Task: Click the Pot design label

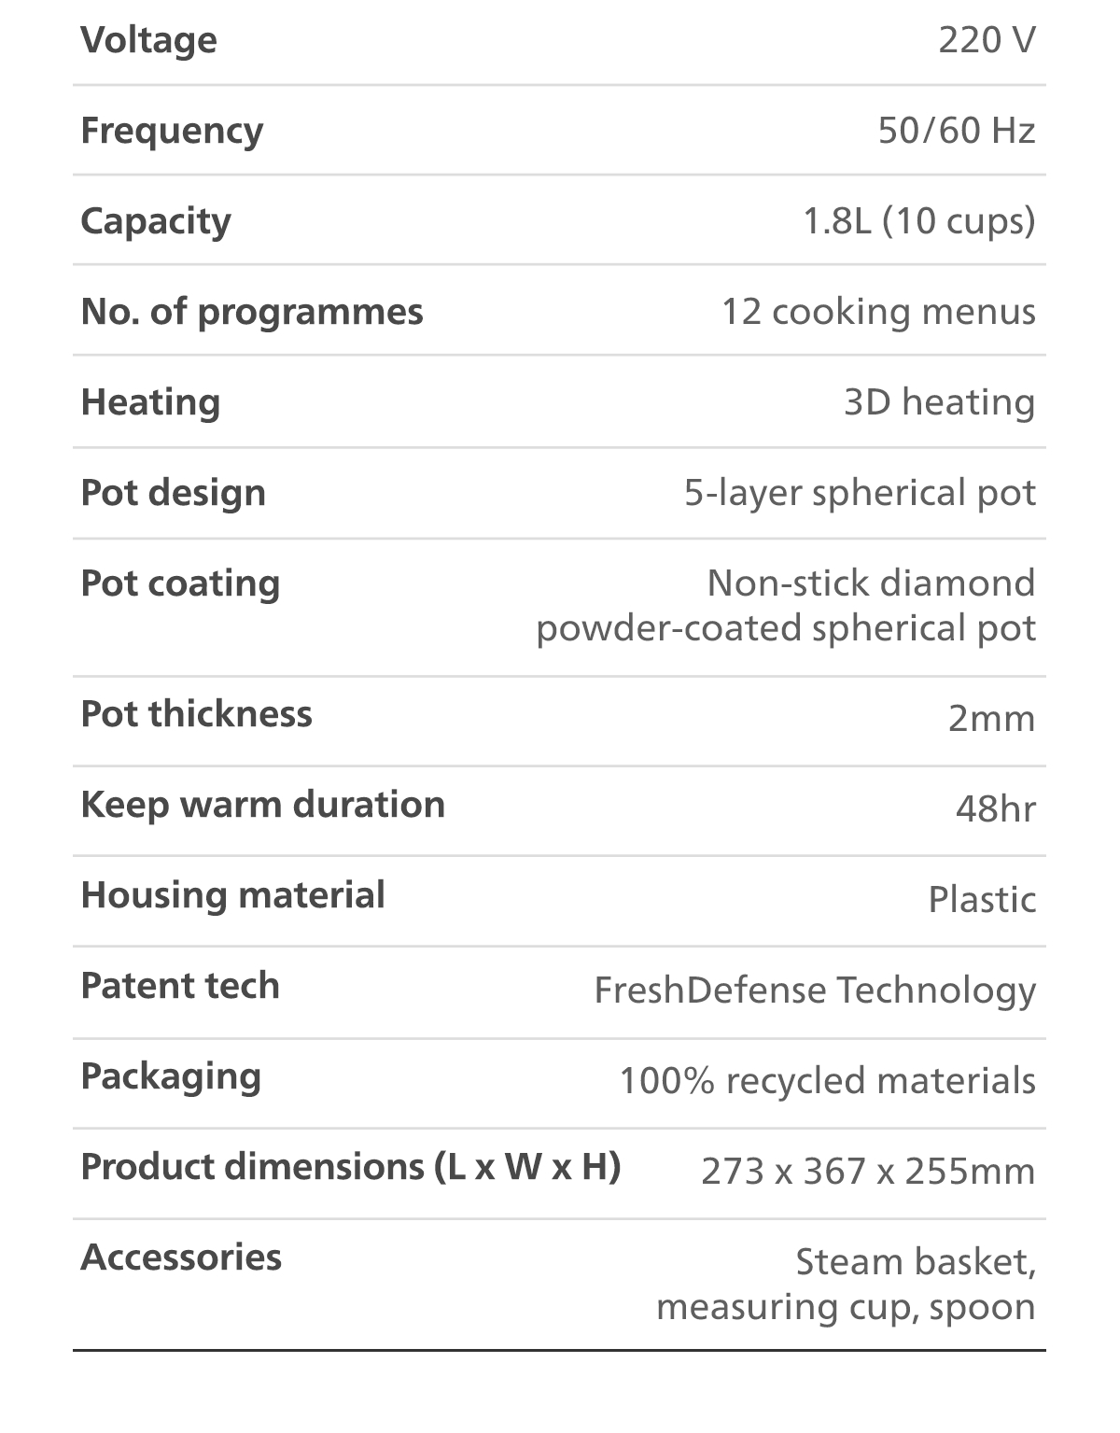Action: (x=173, y=493)
